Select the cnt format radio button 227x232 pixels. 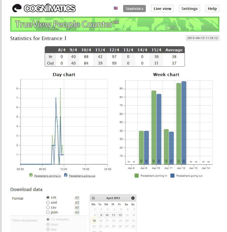(48, 197)
